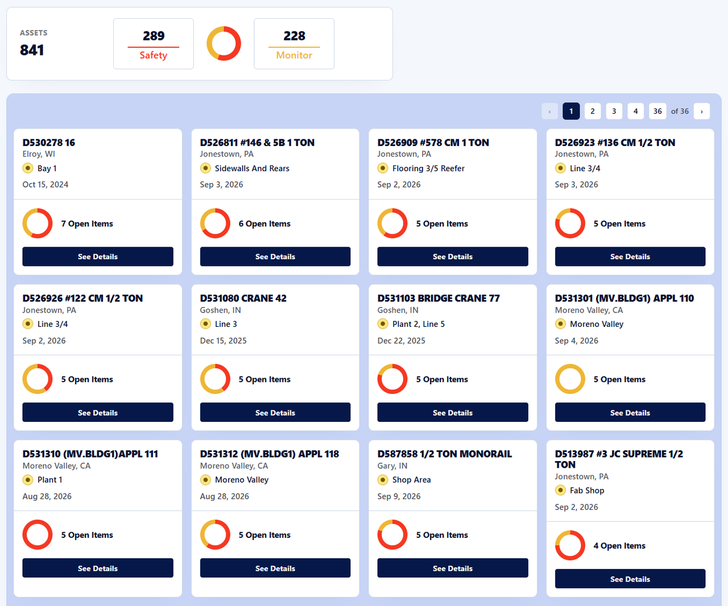The height and width of the screenshot is (606, 728).
Task: Click the donut chart on the D530278 16 card
Action: (38, 223)
